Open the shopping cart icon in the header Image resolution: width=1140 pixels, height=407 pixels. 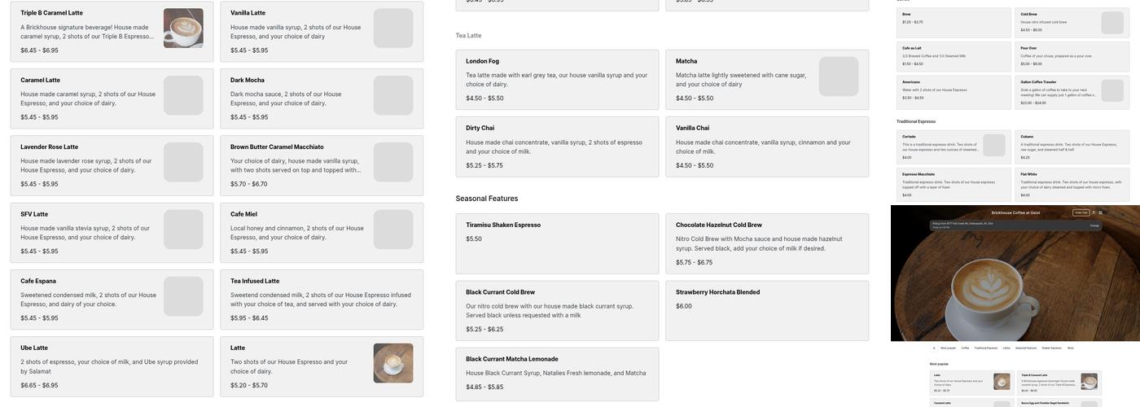[x=1101, y=212]
